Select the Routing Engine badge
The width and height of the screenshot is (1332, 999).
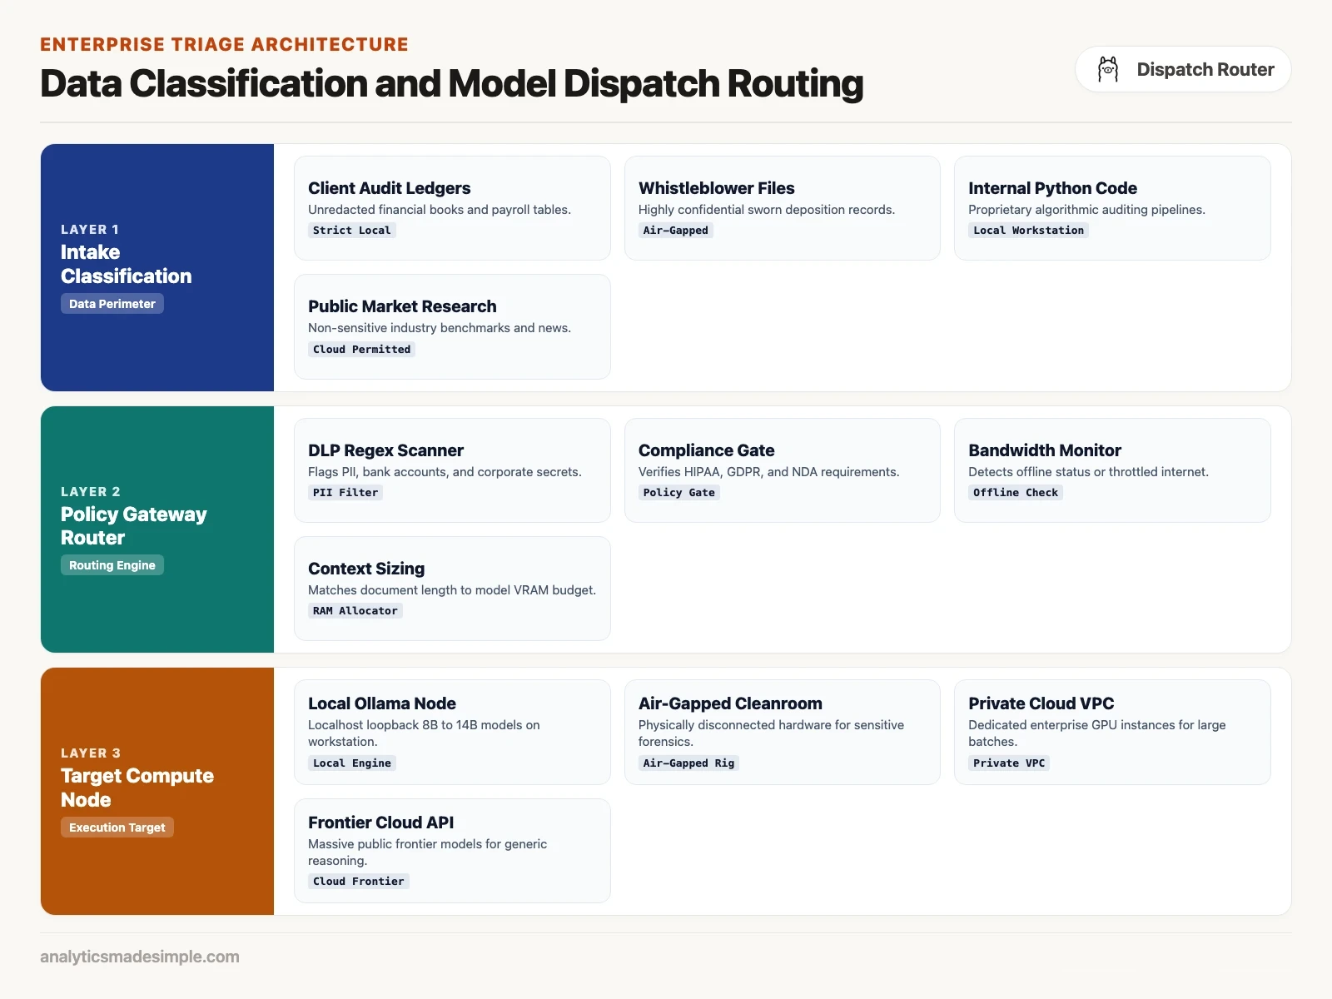112,565
